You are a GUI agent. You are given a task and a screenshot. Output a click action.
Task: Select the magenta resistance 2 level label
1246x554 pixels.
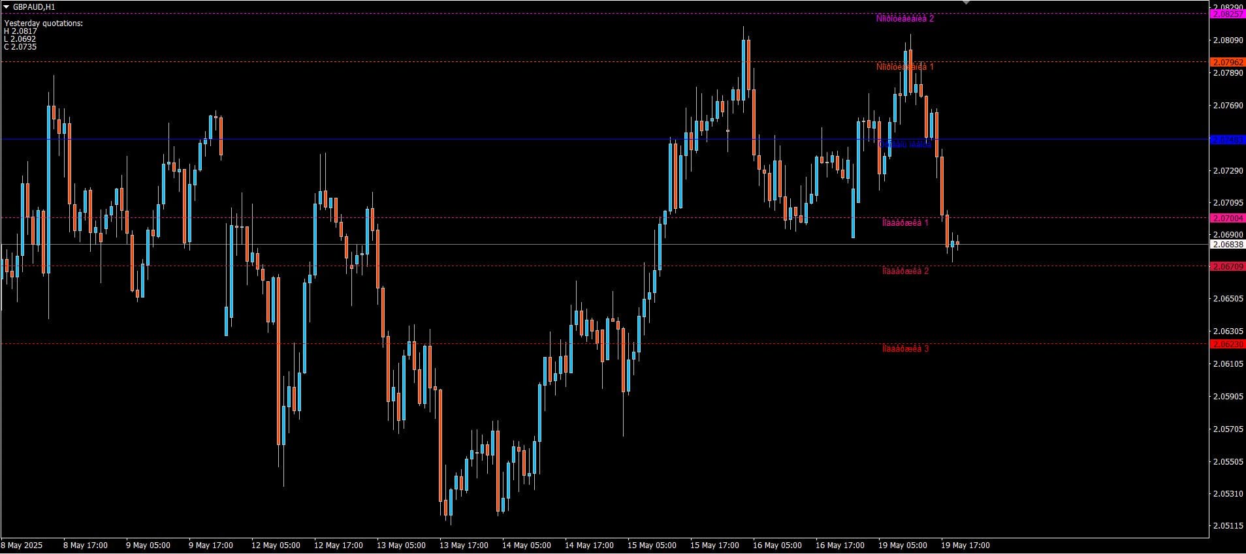tap(904, 19)
